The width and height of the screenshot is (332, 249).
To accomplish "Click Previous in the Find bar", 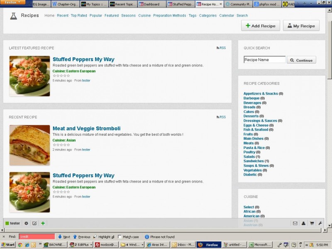I will (x=82, y=237).
